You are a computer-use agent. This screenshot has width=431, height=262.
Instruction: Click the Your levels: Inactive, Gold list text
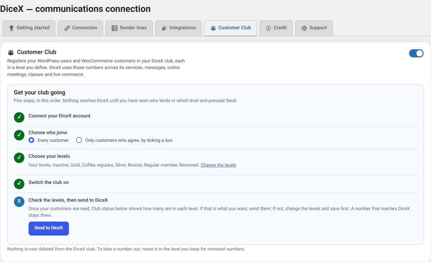[114, 165]
